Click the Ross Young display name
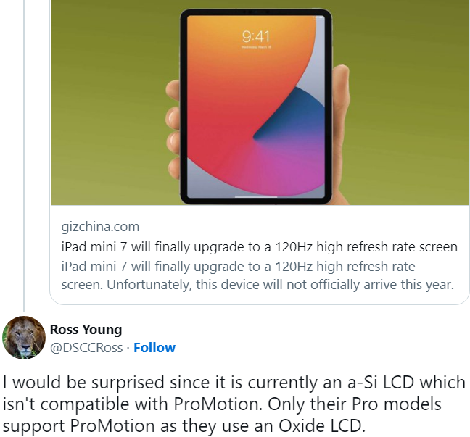This screenshot has height=437, width=470. (86, 330)
